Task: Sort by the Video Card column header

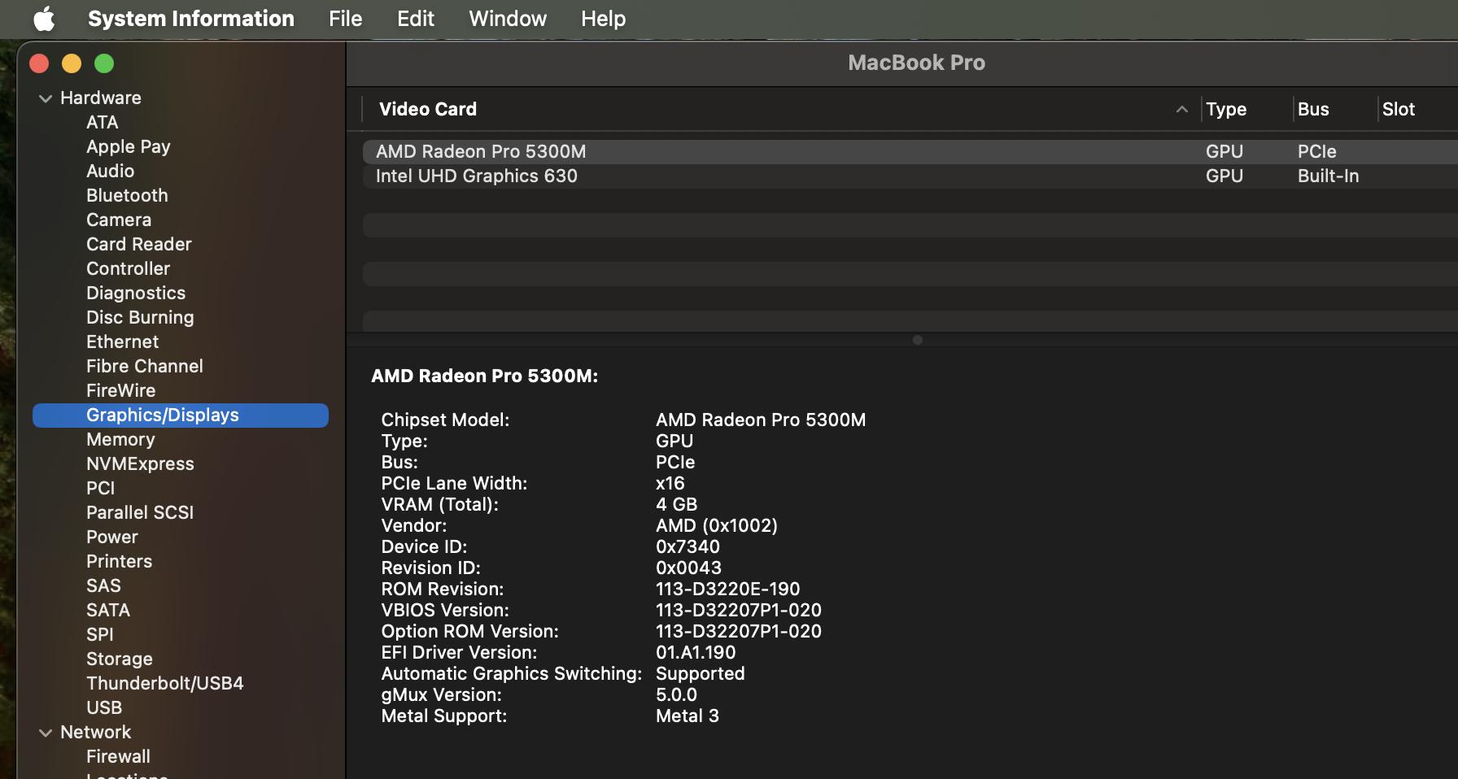Action: point(428,109)
